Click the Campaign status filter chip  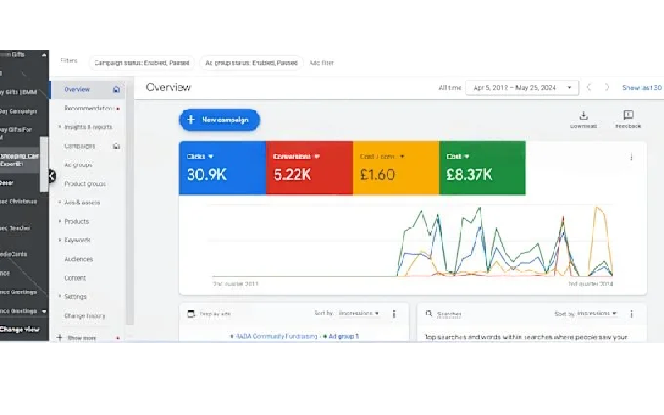(142, 62)
